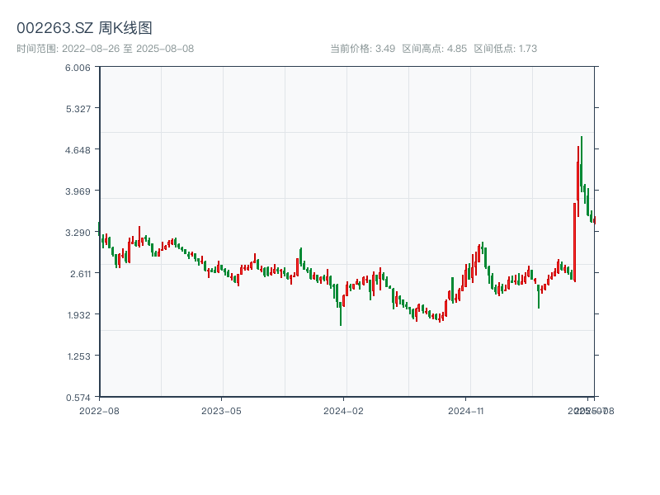Click the 6.006 y-axis label
The image size is (660, 495).
coord(78,68)
